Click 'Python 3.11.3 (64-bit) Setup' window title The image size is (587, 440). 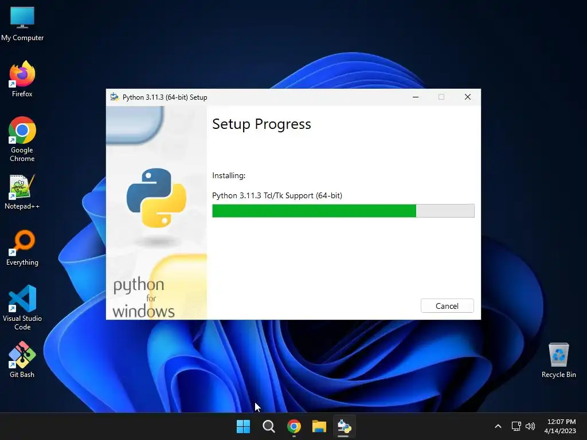click(x=165, y=97)
